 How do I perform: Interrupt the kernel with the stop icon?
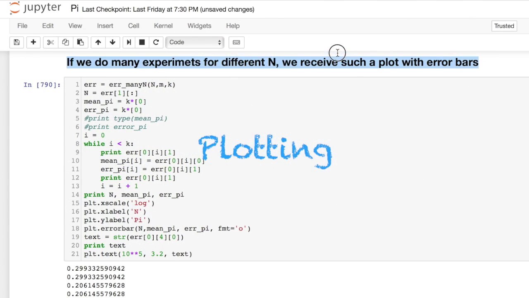click(x=142, y=42)
